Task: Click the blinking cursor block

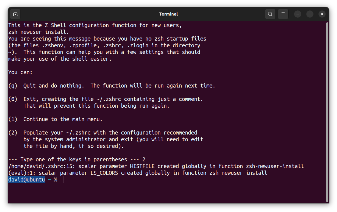Action: tap(61, 179)
